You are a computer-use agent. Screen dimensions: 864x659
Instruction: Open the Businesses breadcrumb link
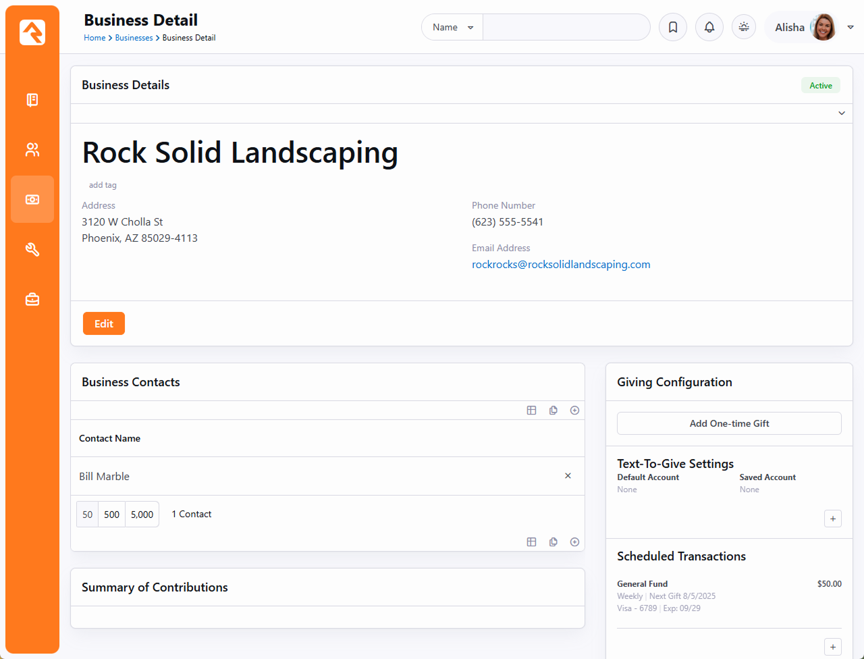click(134, 38)
